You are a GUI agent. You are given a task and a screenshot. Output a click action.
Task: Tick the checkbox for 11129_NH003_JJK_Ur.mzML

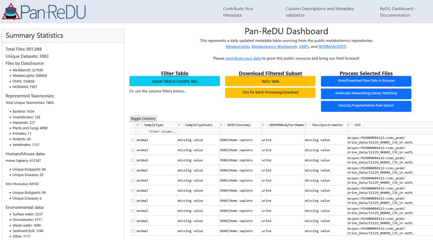click(x=132, y=160)
